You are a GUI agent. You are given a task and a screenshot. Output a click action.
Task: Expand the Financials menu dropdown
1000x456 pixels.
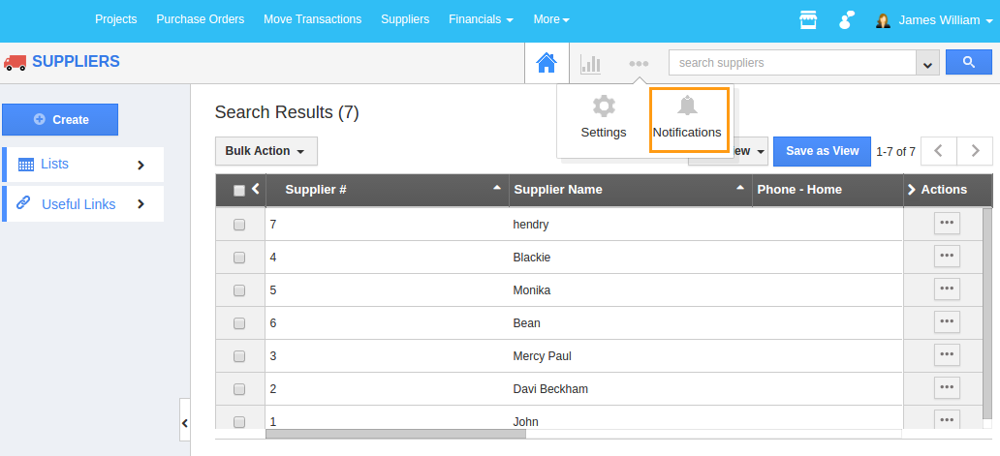click(x=481, y=19)
